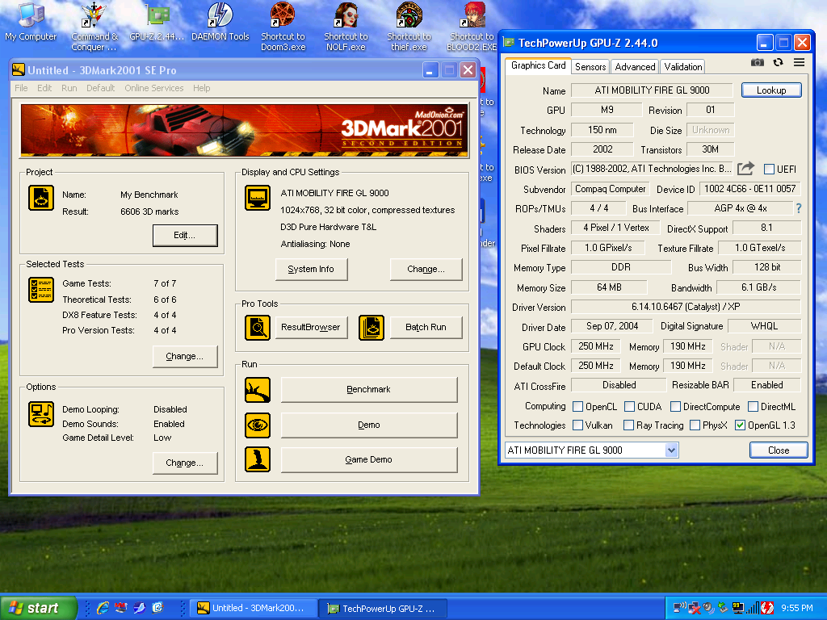This screenshot has height=620, width=827.
Task: Open the GPU-Z hamburger menu icon
Action: pyautogui.click(x=799, y=62)
